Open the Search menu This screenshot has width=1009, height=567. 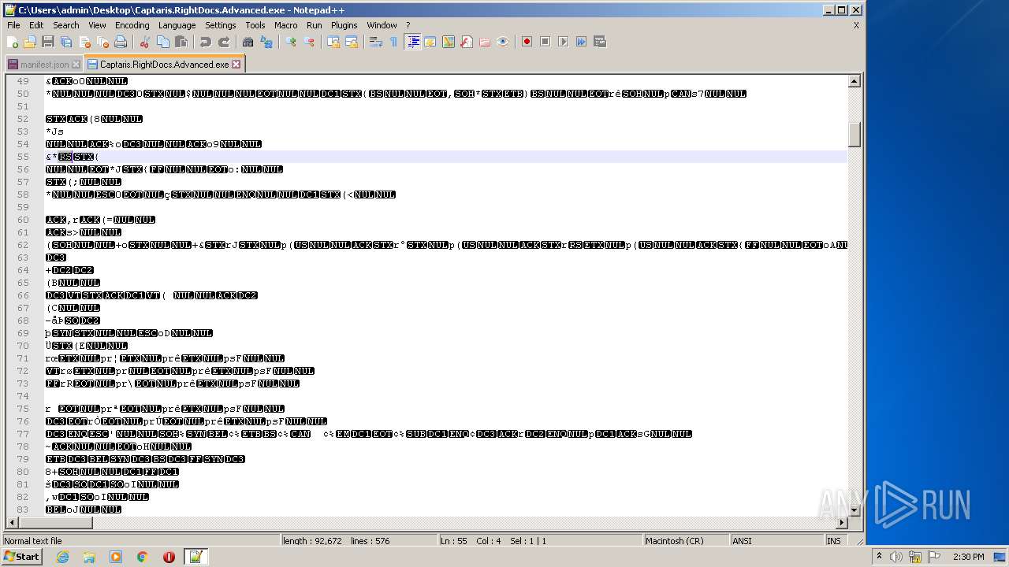point(66,25)
